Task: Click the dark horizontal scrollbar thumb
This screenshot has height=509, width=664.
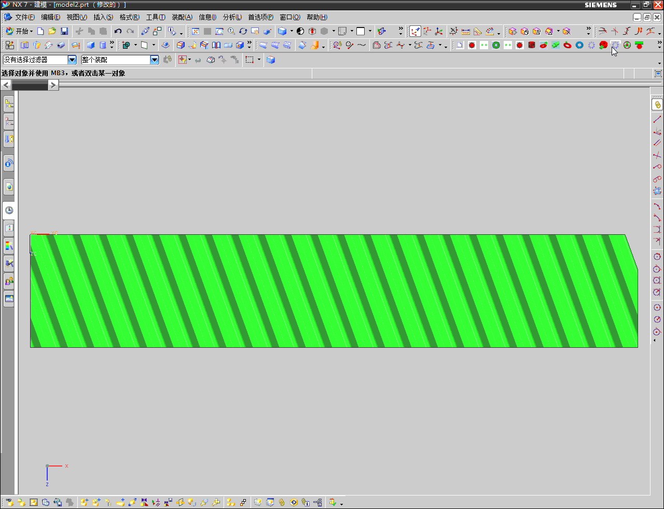Action: (x=30, y=85)
